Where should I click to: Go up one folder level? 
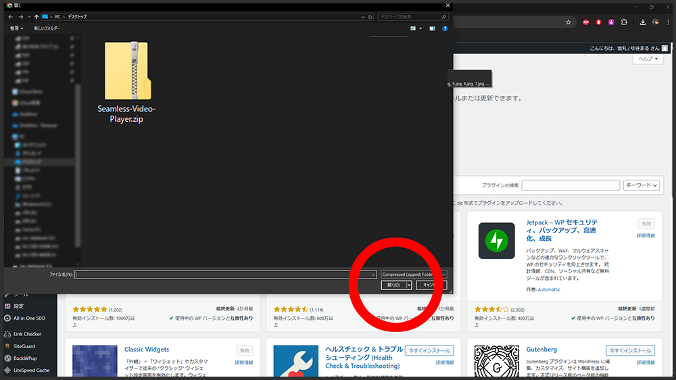[x=37, y=17]
